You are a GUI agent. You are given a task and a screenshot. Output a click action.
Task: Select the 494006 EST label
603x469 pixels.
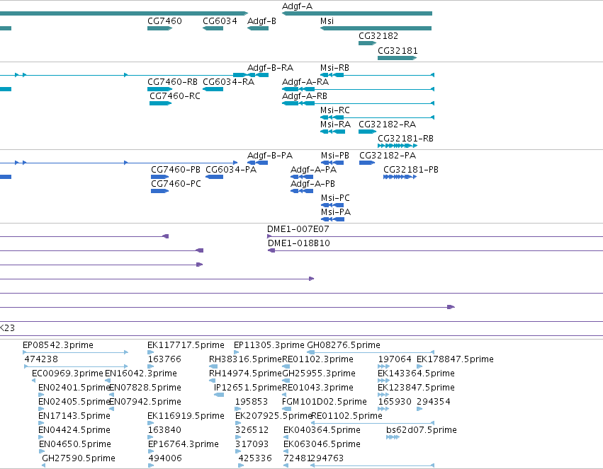[x=165, y=458]
